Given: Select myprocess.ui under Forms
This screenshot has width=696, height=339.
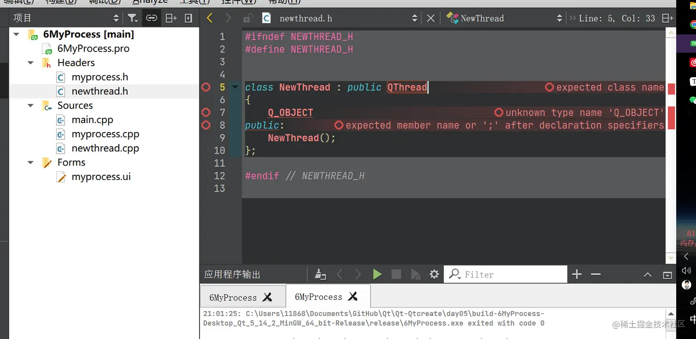Looking at the screenshot, I should tap(101, 177).
